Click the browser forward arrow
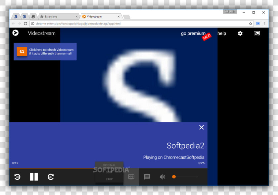The height and width of the screenshot is (195, 278). click(x=19, y=24)
